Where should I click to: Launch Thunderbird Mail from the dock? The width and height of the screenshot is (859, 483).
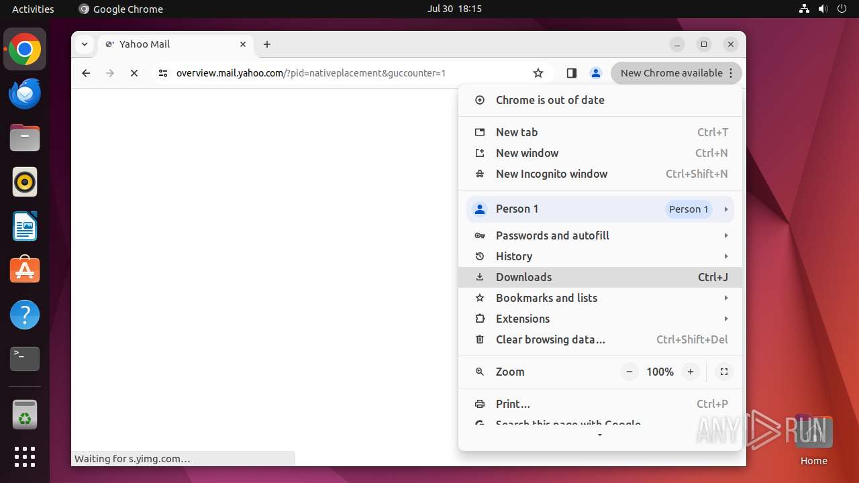(x=25, y=94)
